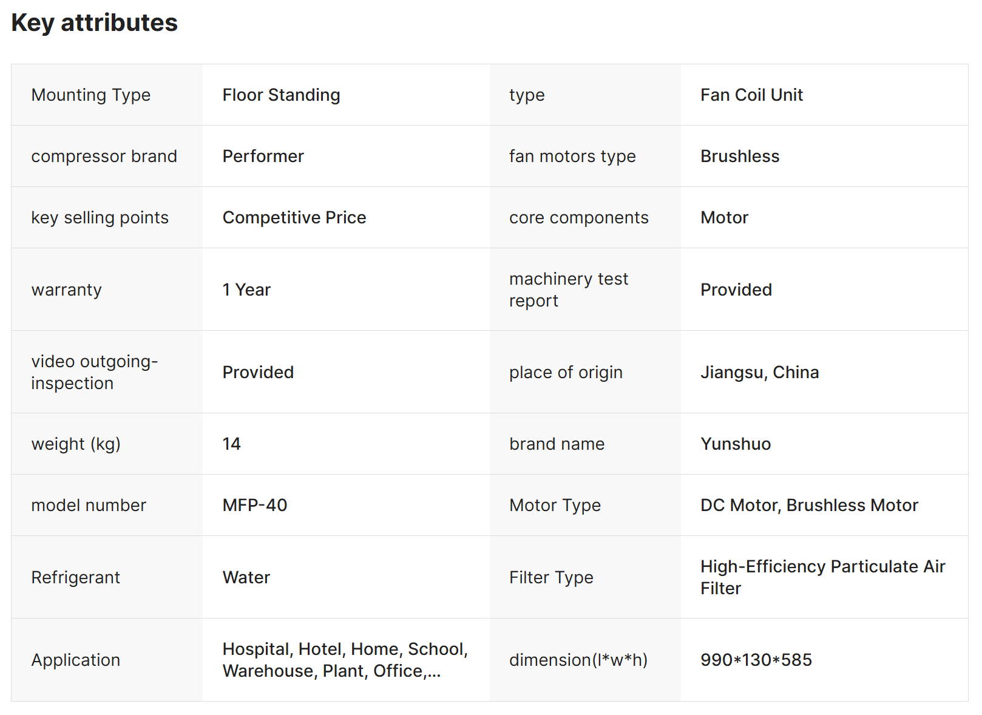Click the Key attributes heading
This screenshot has width=982, height=715.
coord(94,23)
